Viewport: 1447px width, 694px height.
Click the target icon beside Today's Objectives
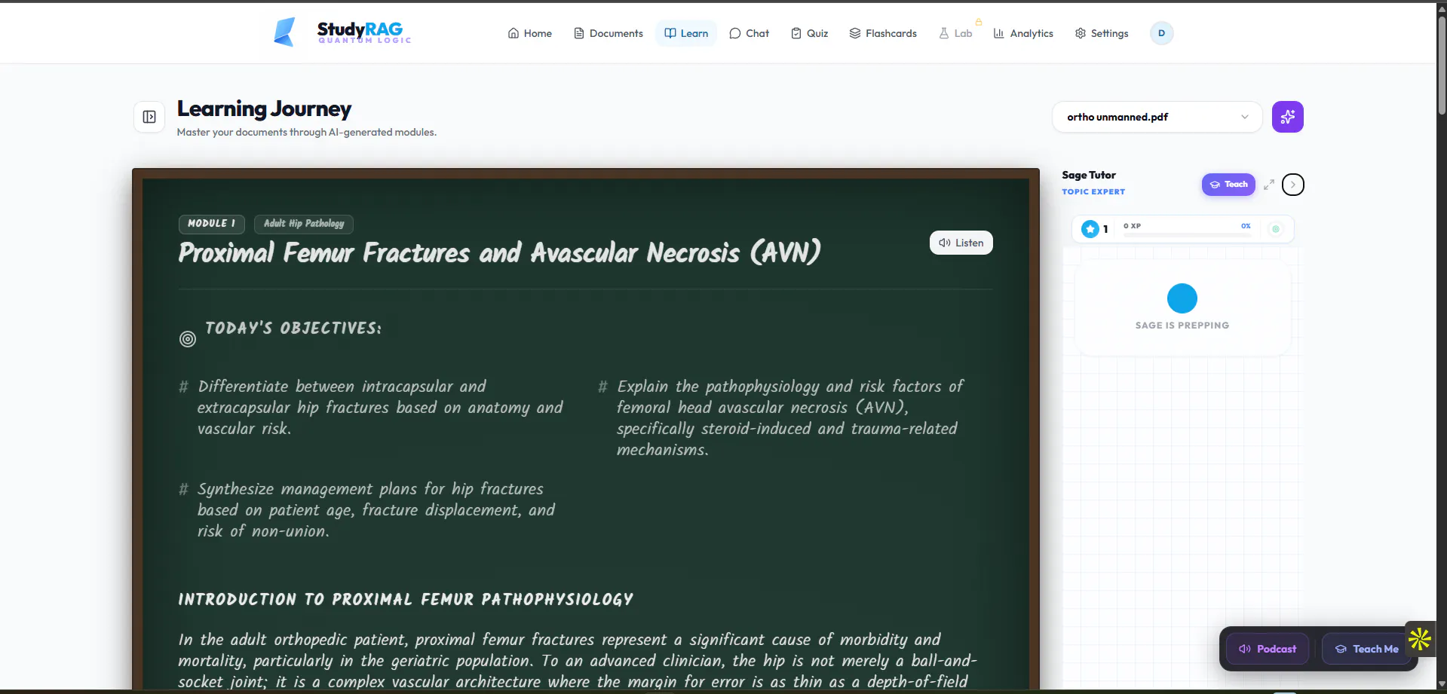point(188,339)
